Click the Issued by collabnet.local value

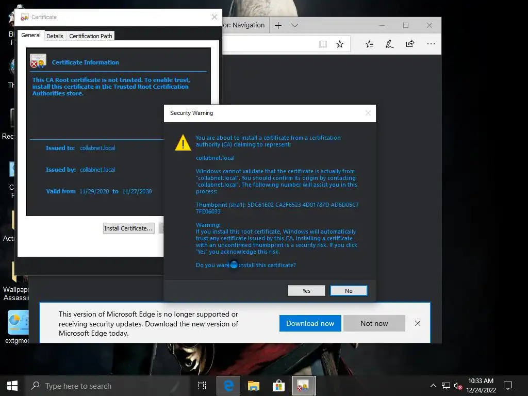pyautogui.click(x=97, y=170)
